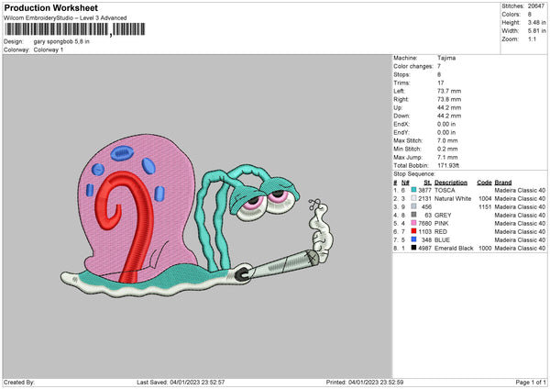Click Madeira Classic 40 in the RED row
The height and width of the screenshot is (389, 550).
point(520,231)
